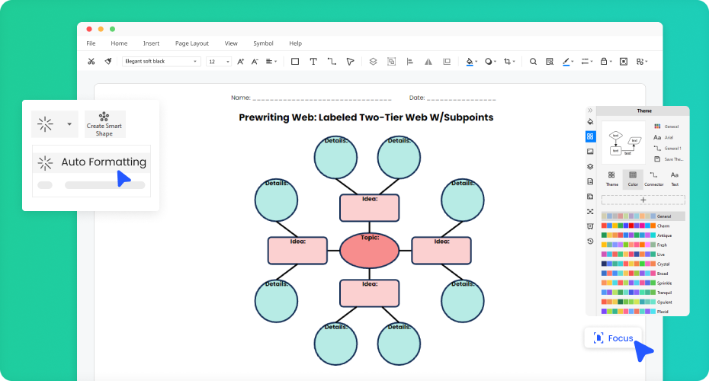709x381 pixels.
Task: Open the search magnifier in toolbar
Action: [533, 62]
